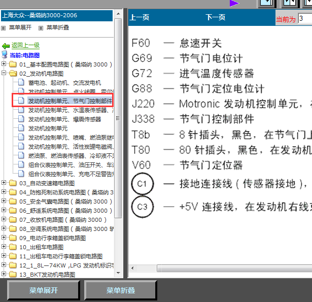Click page icon of 发动机控制单元、水温表传感器
312x302 pixels.
pyautogui.click(x=21, y=110)
